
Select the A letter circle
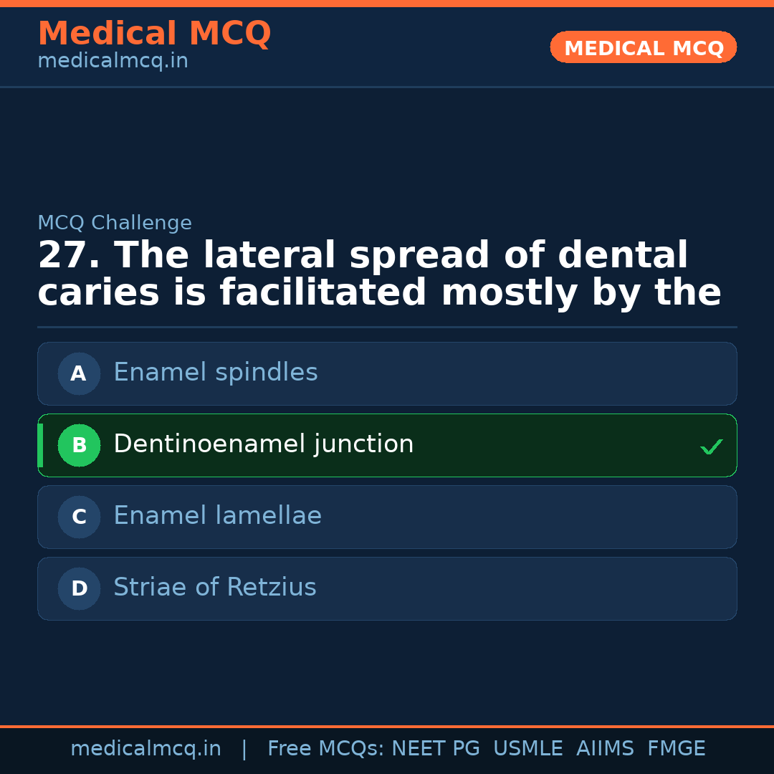[79, 373]
